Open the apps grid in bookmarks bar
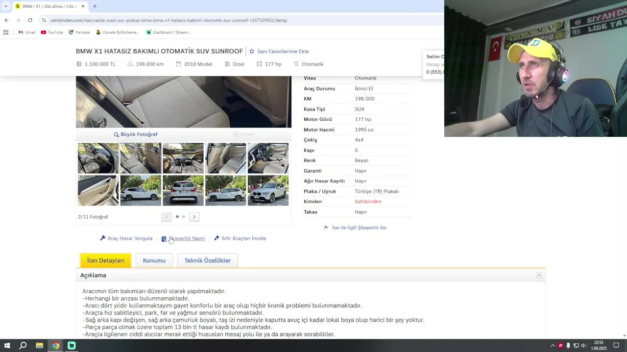The height and width of the screenshot is (352, 627). (x=6, y=32)
